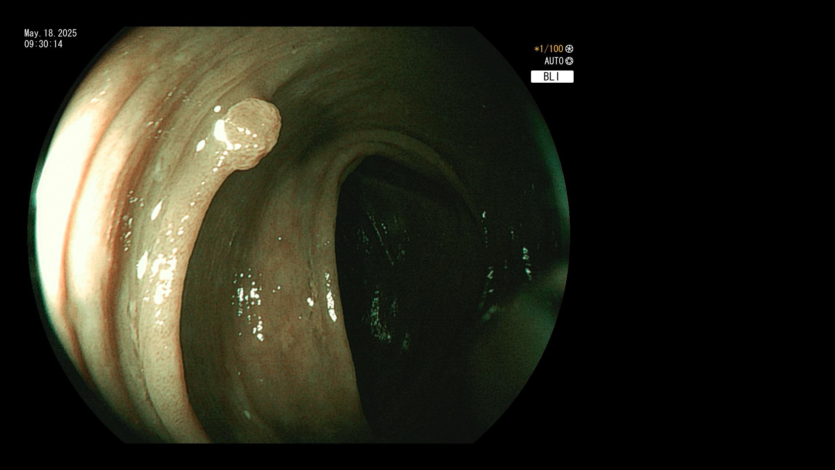
Task: Click the iris icon beside AUTO
Action: 569,61
